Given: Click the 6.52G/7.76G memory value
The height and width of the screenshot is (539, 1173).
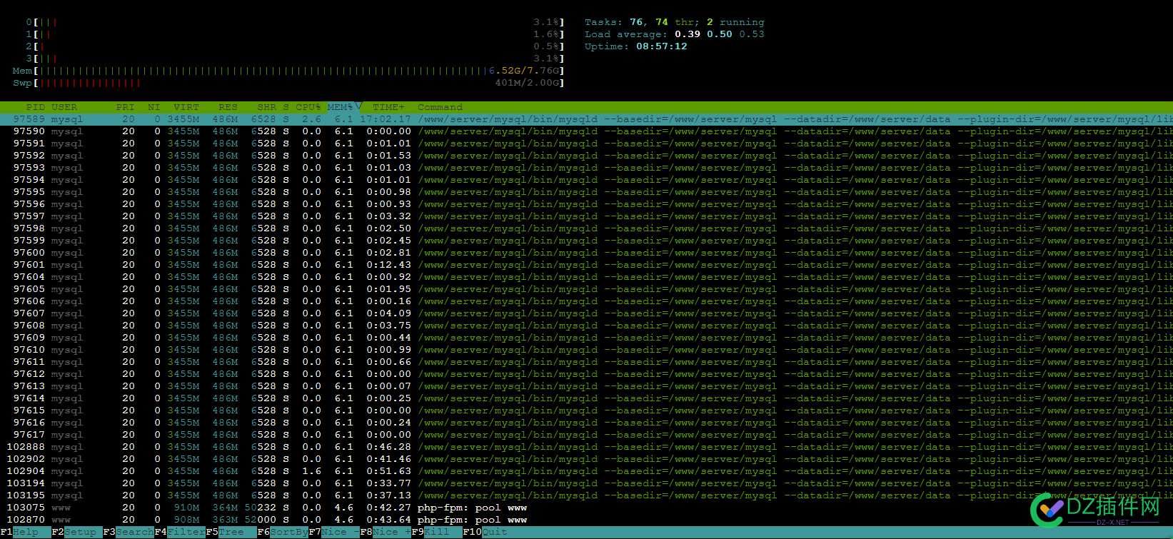Looking at the screenshot, I should (524, 71).
